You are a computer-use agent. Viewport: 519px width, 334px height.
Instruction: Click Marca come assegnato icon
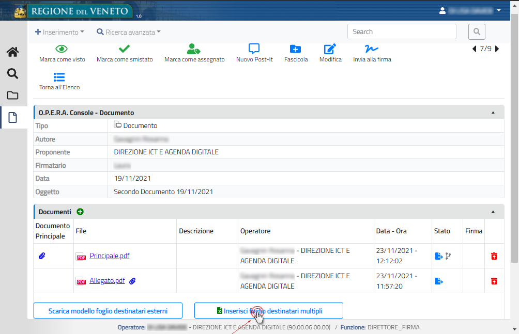(x=194, y=49)
